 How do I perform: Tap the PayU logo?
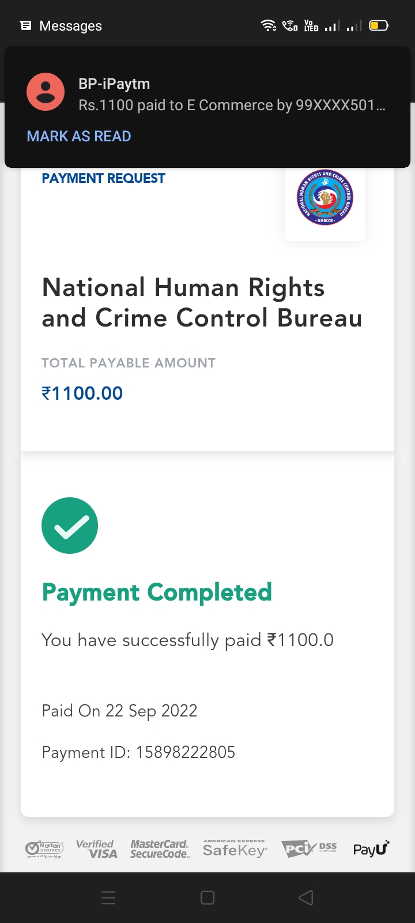tap(371, 849)
